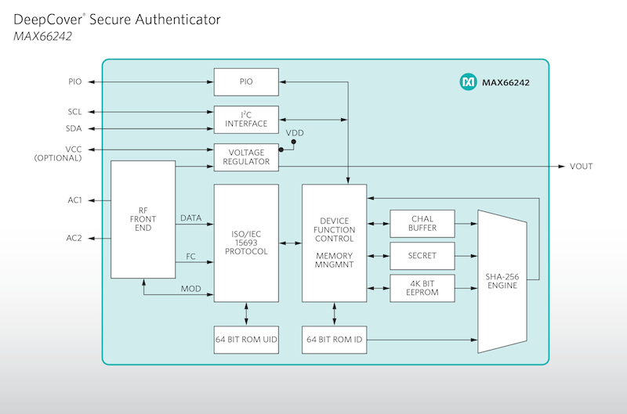Click the PIO block inside the chip
Viewport: 627px width, 414px height.
[246, 82]
